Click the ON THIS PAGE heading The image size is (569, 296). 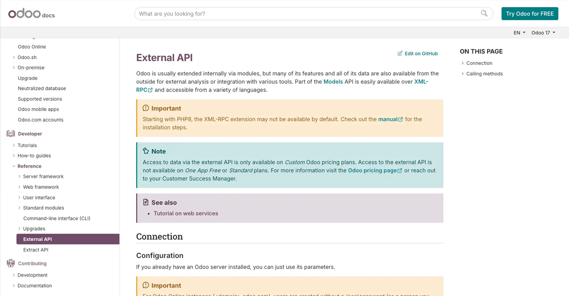point(481,51)
